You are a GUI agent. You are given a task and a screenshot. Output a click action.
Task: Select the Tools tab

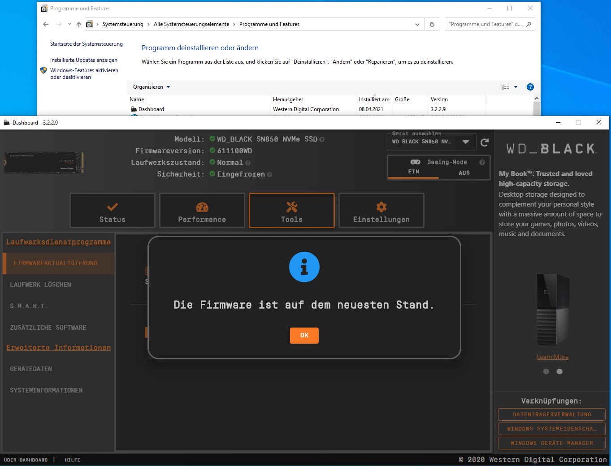[292, 211]
